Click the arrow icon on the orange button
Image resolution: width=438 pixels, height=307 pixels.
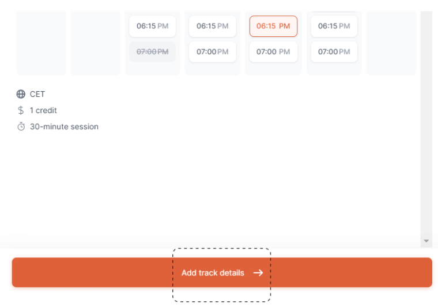[x=258, y=272]
